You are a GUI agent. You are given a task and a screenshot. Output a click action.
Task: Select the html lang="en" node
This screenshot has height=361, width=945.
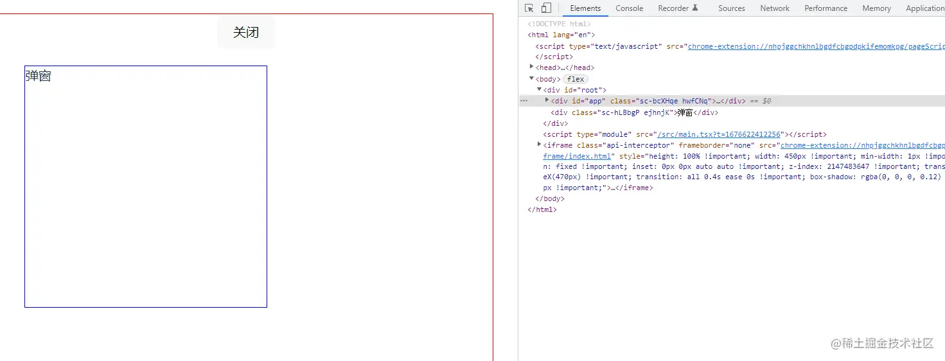(x=561, y=35)
